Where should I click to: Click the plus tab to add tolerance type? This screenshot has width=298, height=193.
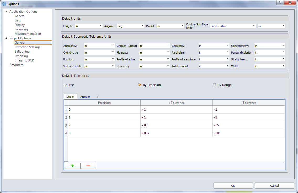click(98, 97)
